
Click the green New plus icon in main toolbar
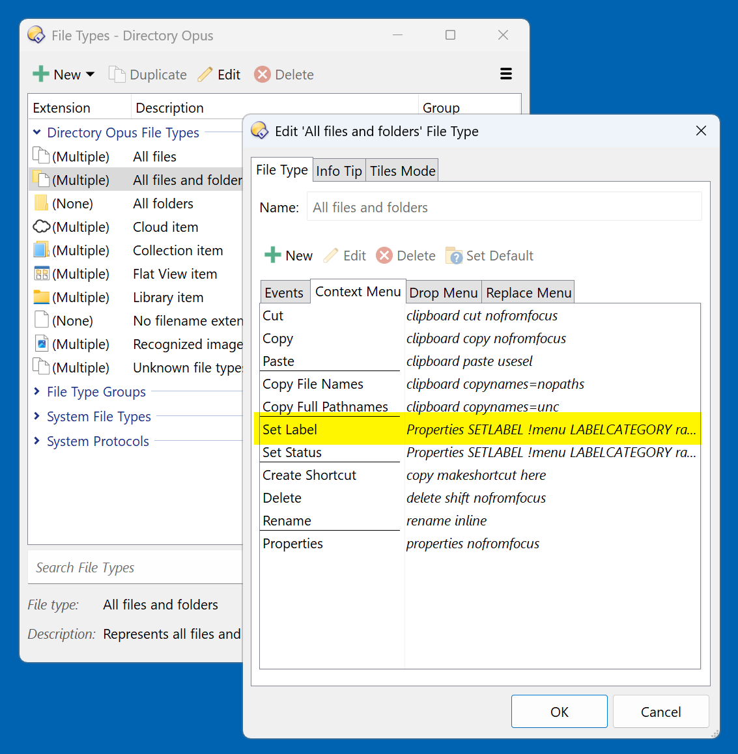[x=41, y=74]
